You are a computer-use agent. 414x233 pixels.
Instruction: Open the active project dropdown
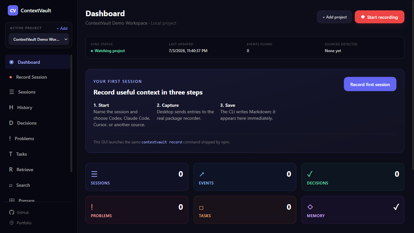click(x=39, y=39)
